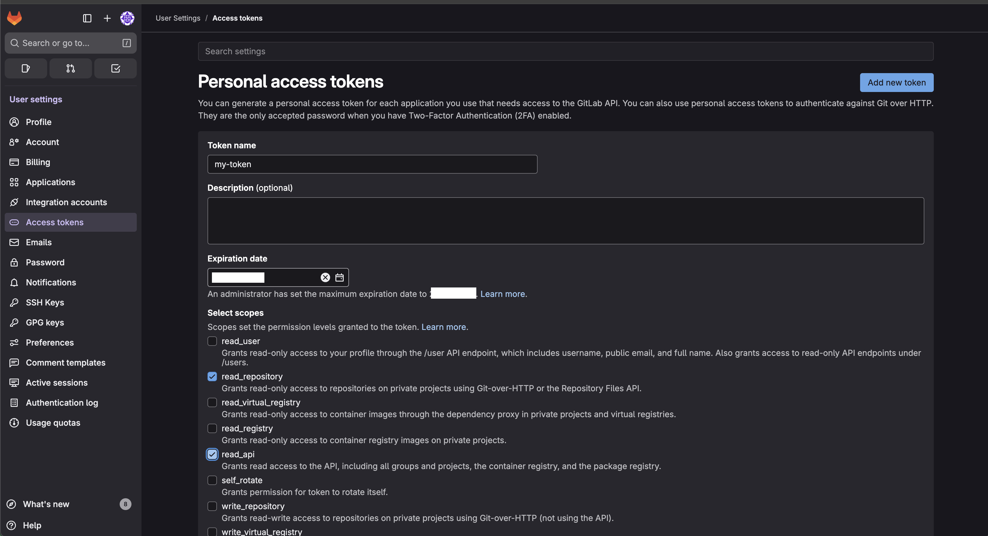Open the create new plus menu

click(107, 18)
